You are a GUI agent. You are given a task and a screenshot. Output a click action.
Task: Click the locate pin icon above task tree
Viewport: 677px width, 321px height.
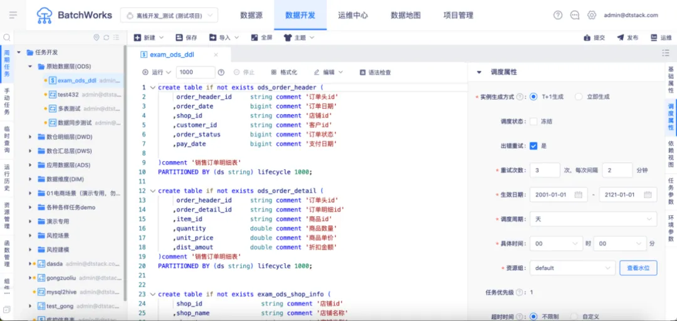(x=97, y=38)
